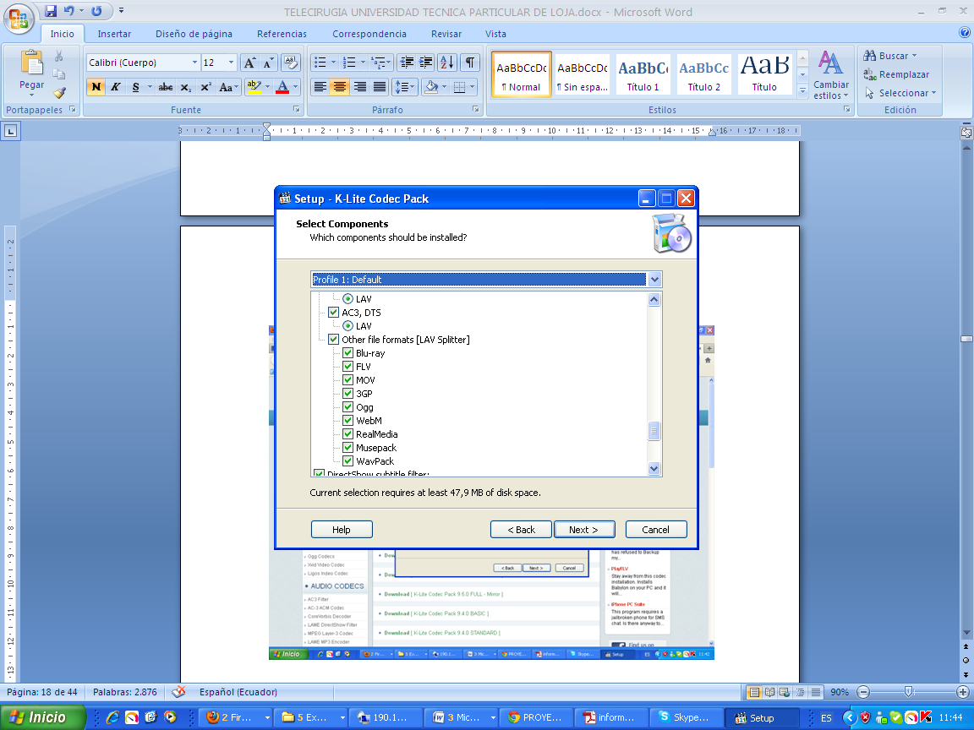The image size is (974, 730).
Task: Uncheck the Ogg checkbox
Action: coord(347,407)
